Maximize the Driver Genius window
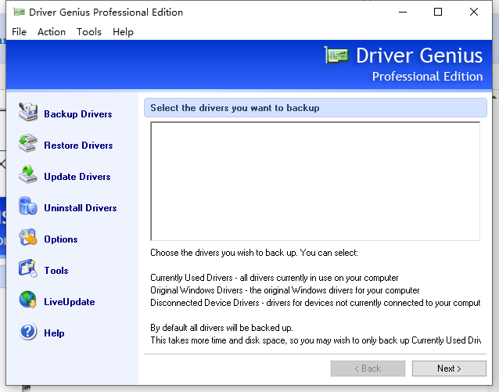The height and width of the screenshot is (392, 499). tap(438, 12)
